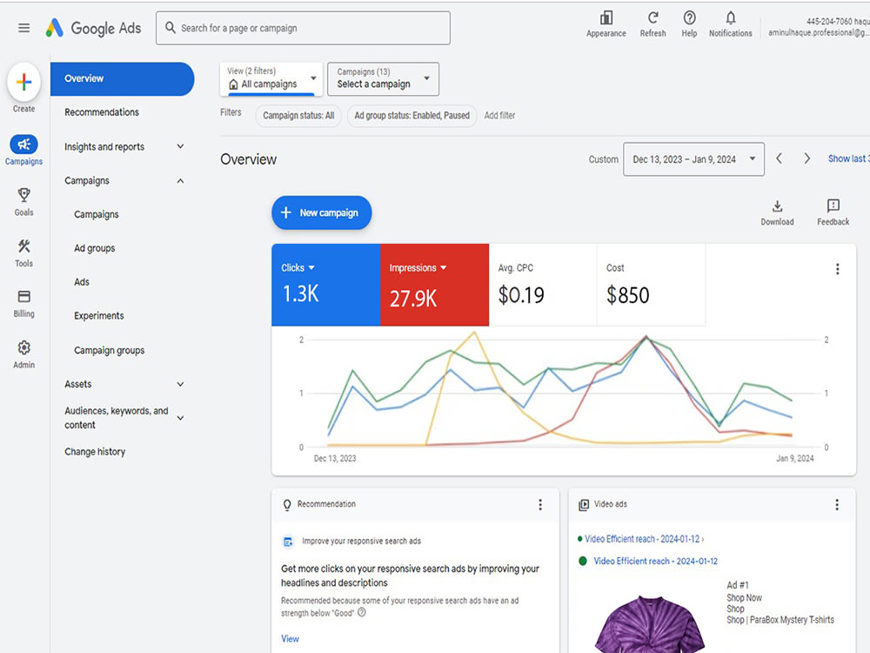Open the Ad groups page
Screen dimensions: 870x653
(94, 248)
